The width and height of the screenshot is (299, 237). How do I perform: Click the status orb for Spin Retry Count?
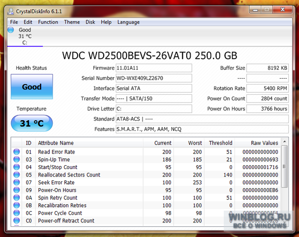click(17, 197)
